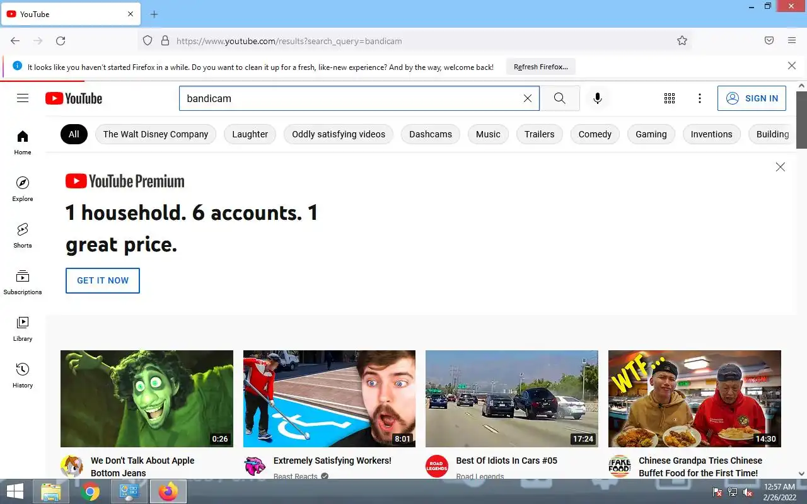807x504 pixels.
Task: Click the SIGN IN button
Action: (x=752, y=98)
